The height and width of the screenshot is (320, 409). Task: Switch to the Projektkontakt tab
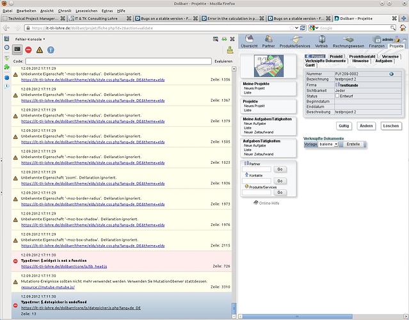(362, 56)
